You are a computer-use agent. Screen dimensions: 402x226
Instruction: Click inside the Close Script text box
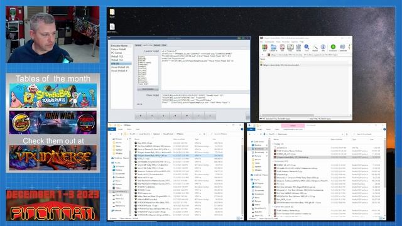[205, 100]
